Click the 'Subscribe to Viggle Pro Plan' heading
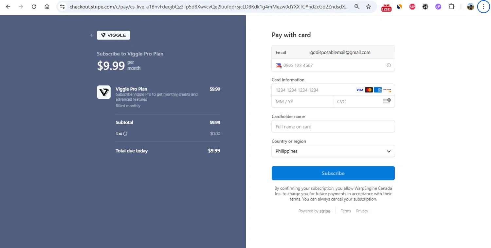This screenshot has width=491, height=248. (x=130, y=54)
